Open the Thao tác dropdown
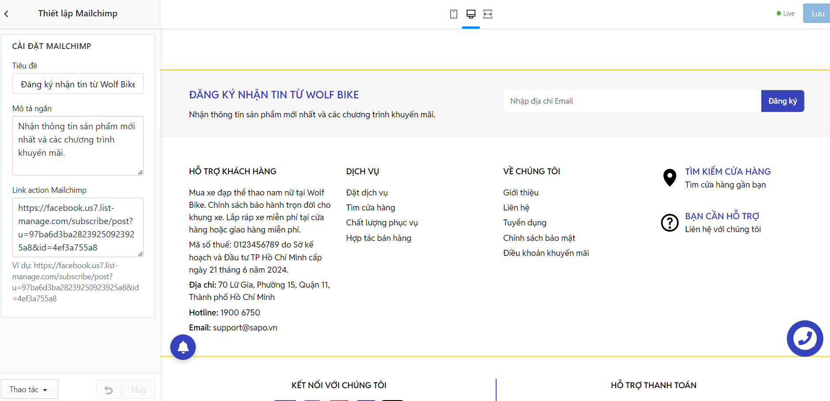The image size is (830, 401). [30, 390]
